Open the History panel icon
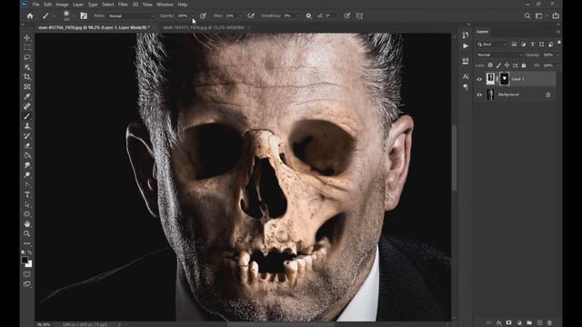 (466, 35)
